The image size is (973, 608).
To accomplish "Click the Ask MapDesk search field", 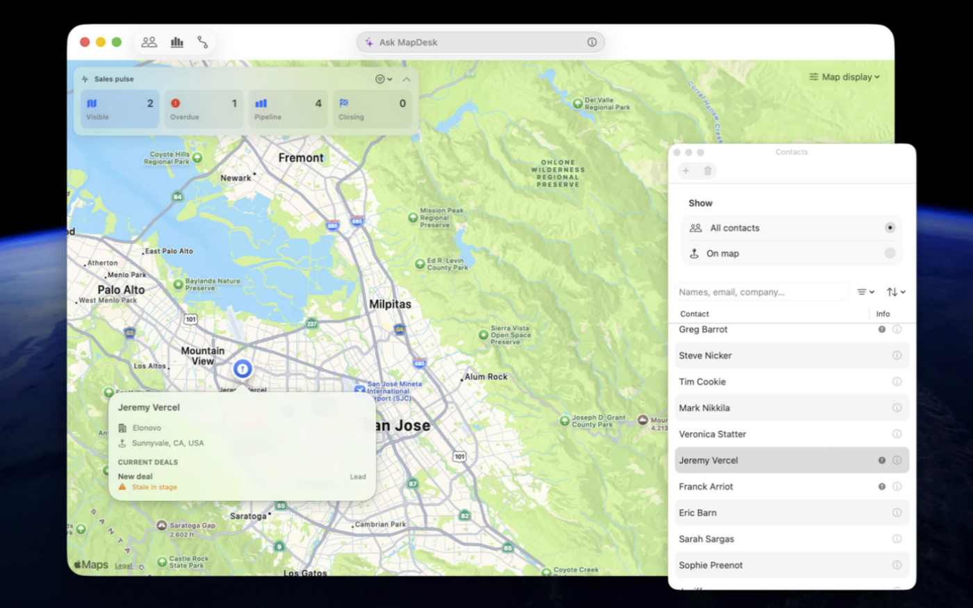I will coord(480,42).
